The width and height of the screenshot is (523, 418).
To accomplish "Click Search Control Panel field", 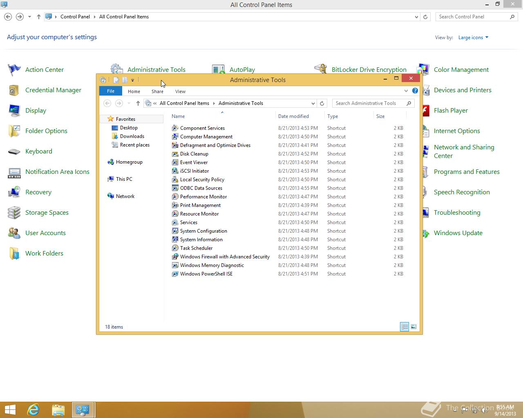I will [x=476, y=17].
